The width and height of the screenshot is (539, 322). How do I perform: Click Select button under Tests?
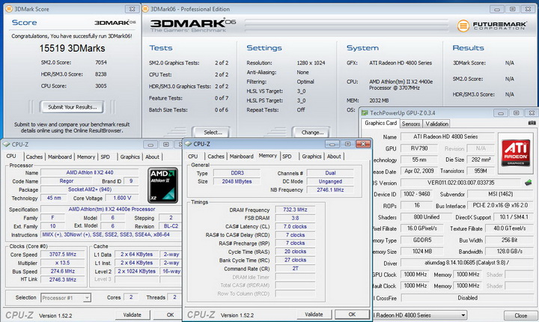click(x=213, y=132)
